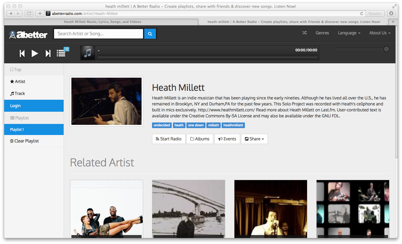Click the track progress bar

click(208, 56)
